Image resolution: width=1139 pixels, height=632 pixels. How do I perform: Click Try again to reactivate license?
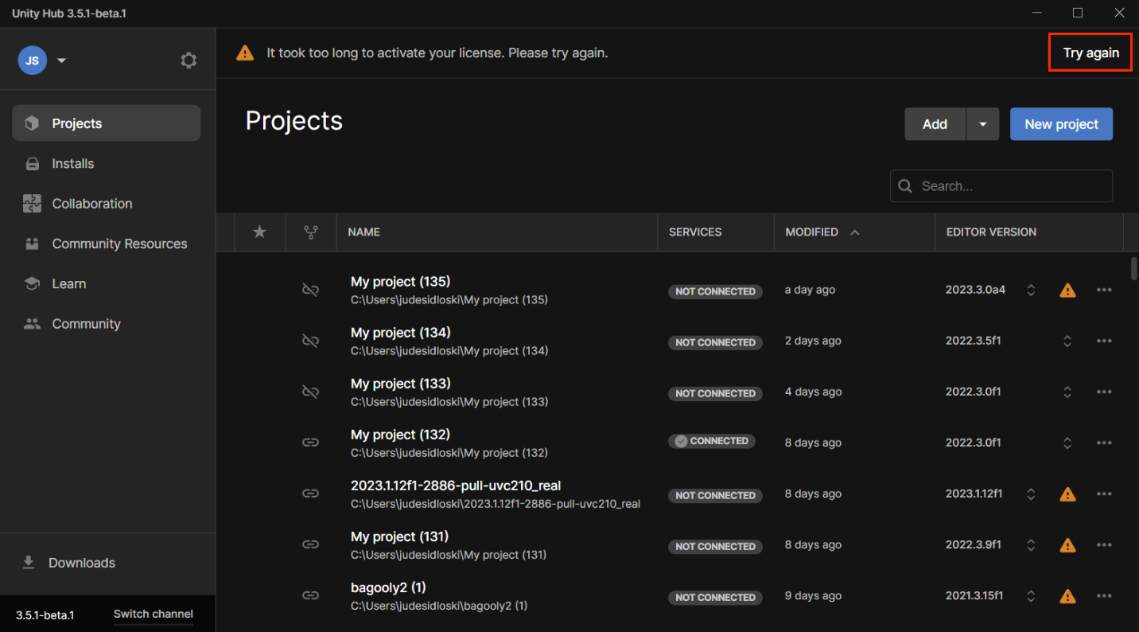tap(1090, 53)
